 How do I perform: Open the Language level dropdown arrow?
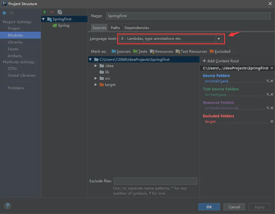pyautogui.click(x=219, y=39)
